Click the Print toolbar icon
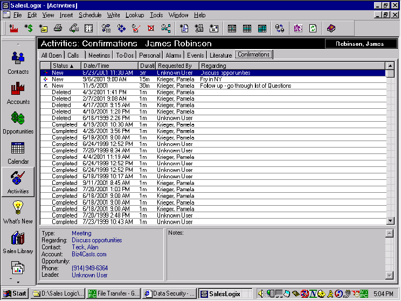This screenshot has width=401, height=301. 58,29
